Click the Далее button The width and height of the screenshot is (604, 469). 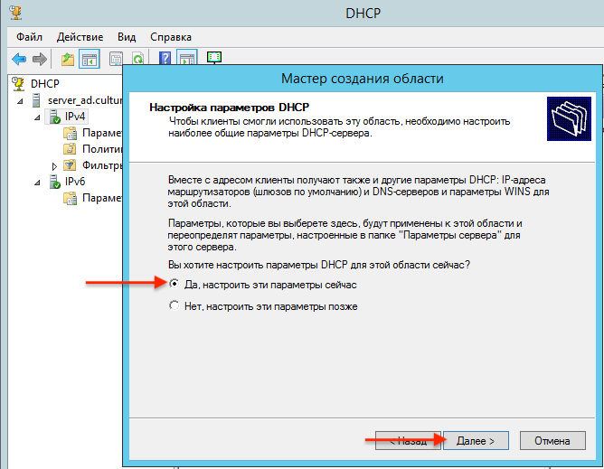pyautogui.click(x=475, y=441)
